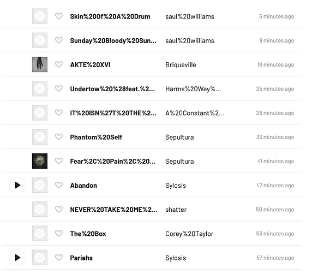Like the track Abandon with heart icon

59,185
